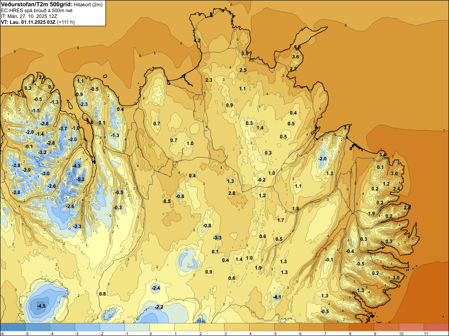Click the "10" tick label on the color scale
Viewport: 449px width, 336px height.
click(401, 333)
